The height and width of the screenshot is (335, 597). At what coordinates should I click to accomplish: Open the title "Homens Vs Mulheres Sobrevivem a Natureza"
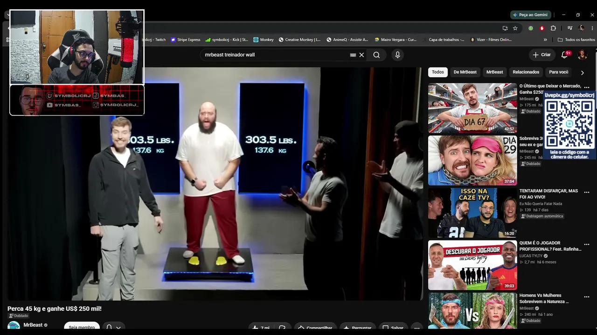point(544,299)
